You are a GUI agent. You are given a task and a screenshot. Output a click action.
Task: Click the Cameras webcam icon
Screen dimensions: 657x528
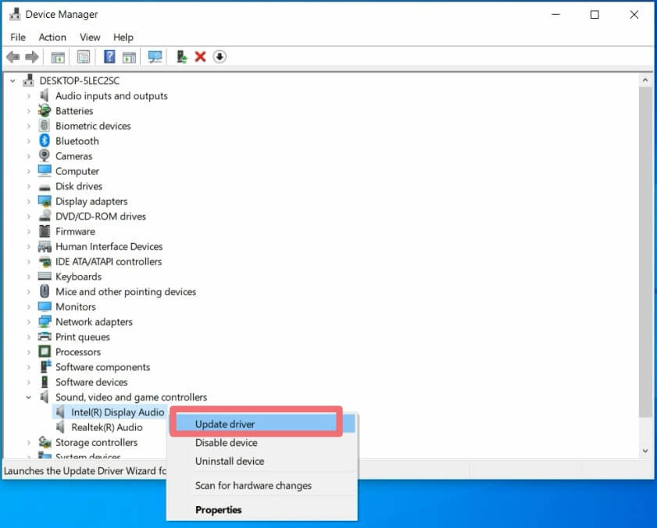click(x=45, y=156)
